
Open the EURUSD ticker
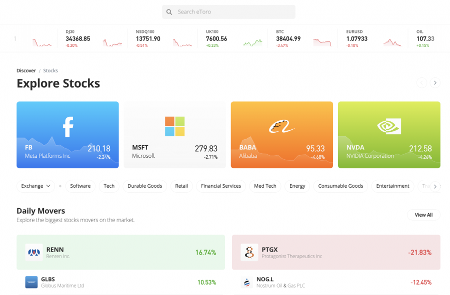(373, 38)
